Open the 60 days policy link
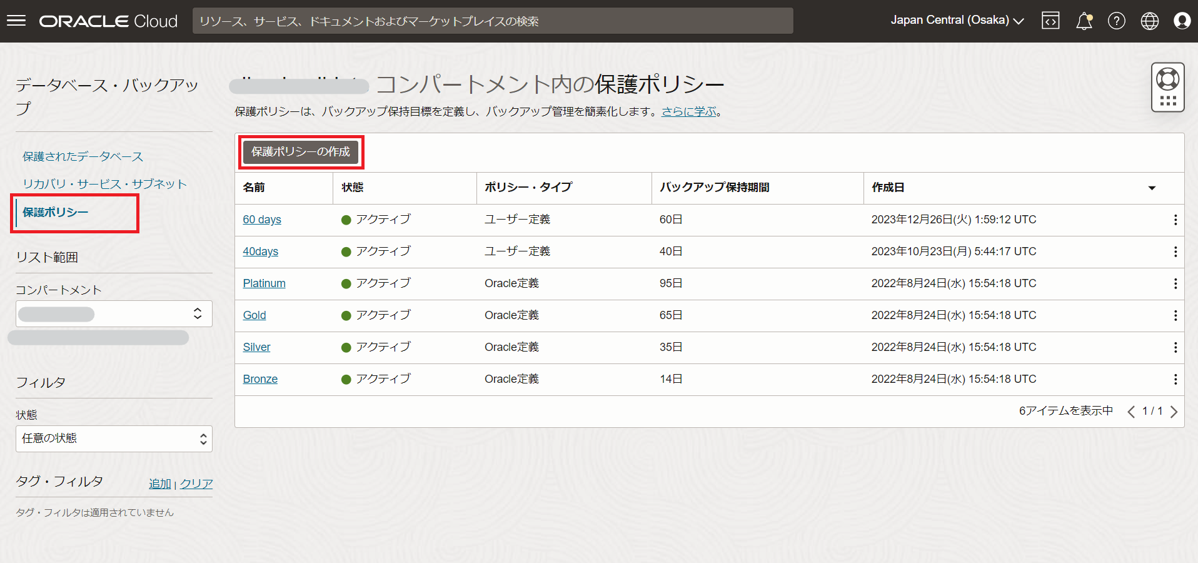Image resolution: width=1198 pixels, height=563 pixels. coord(262,220)
